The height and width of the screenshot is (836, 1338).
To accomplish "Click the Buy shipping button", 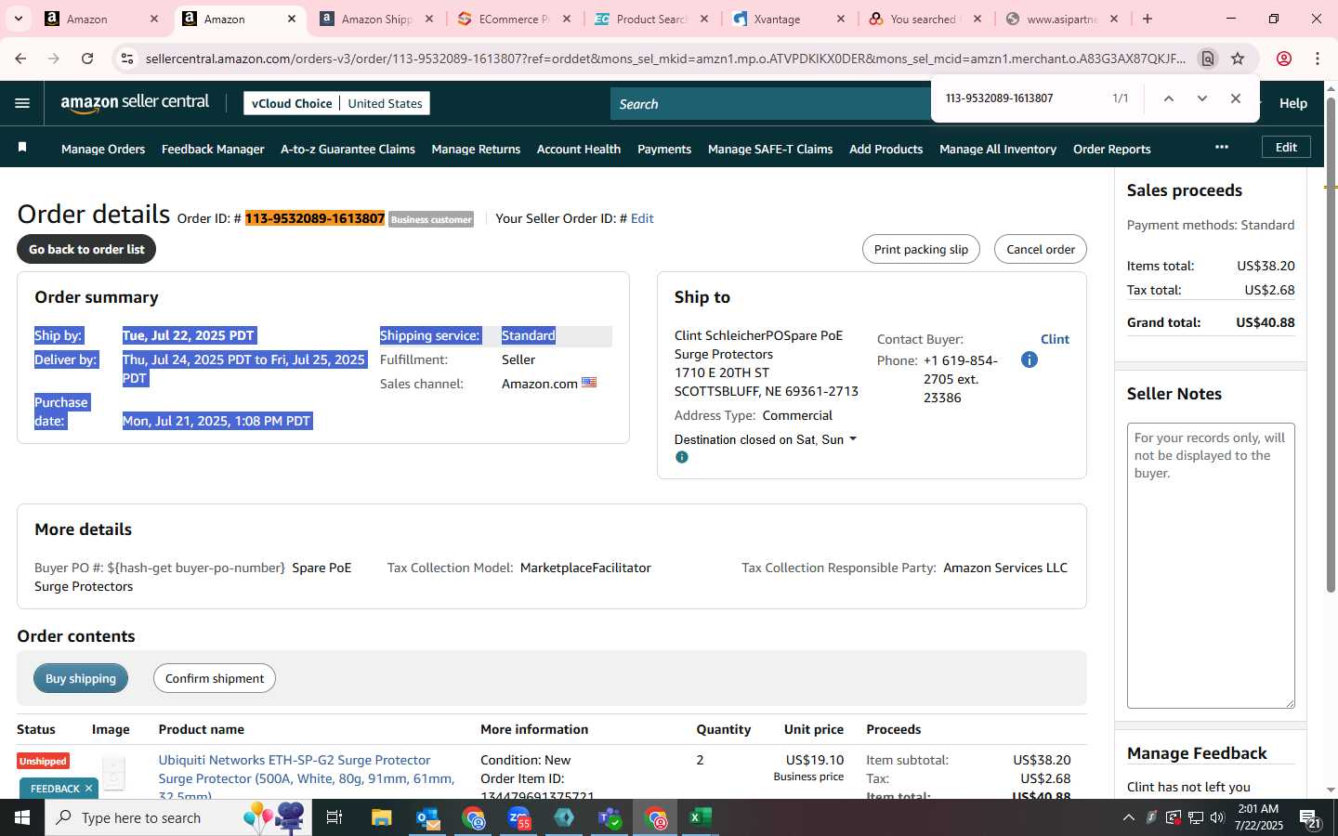I will click(81, 678).
